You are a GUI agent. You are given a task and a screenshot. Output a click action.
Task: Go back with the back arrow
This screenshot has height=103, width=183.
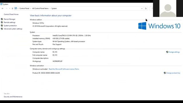coord(3,8)
